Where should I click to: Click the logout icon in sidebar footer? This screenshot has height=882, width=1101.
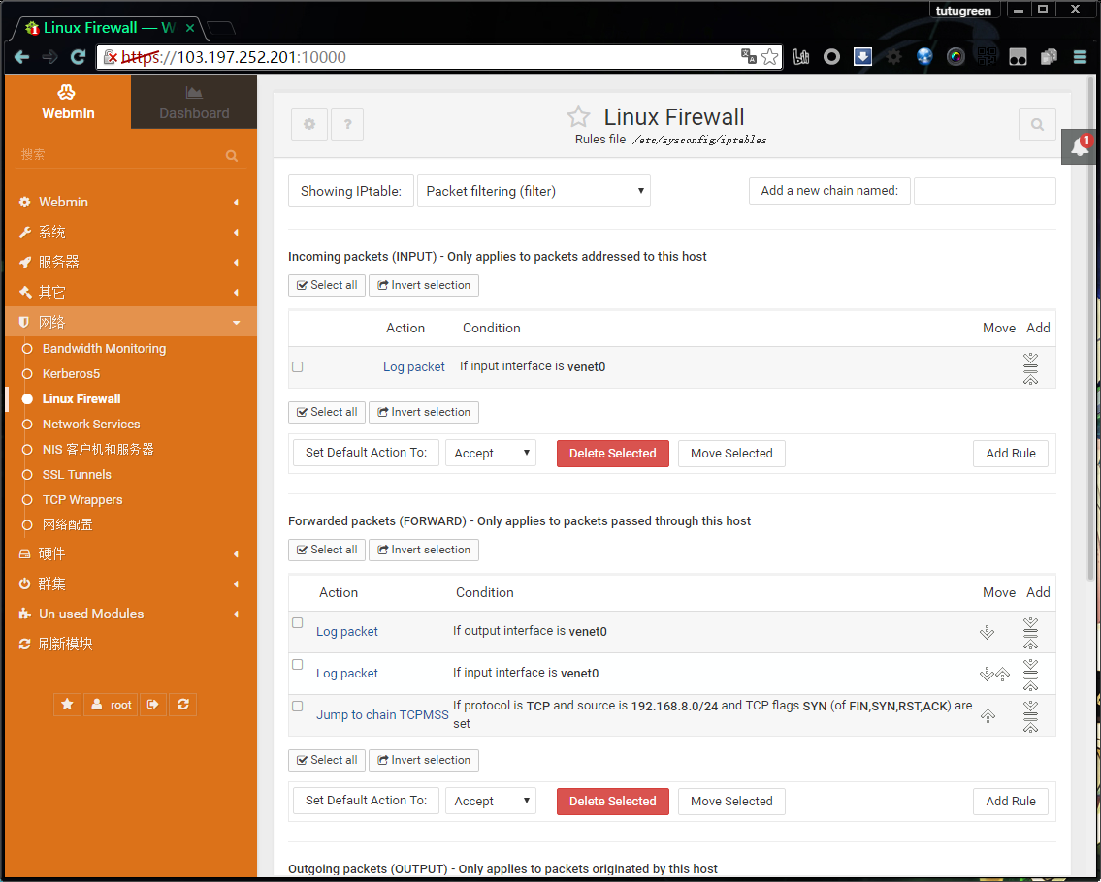pyautogui.click(x=153, y=704)
